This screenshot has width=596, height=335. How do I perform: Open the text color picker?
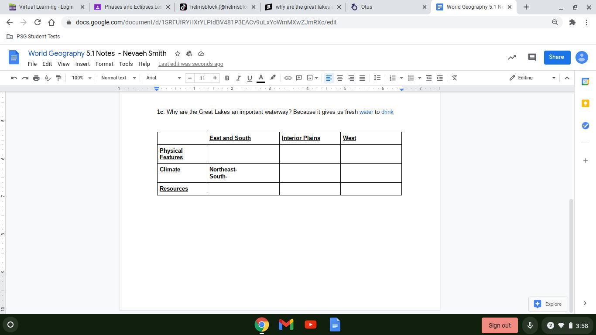click(x=261, y=78)
